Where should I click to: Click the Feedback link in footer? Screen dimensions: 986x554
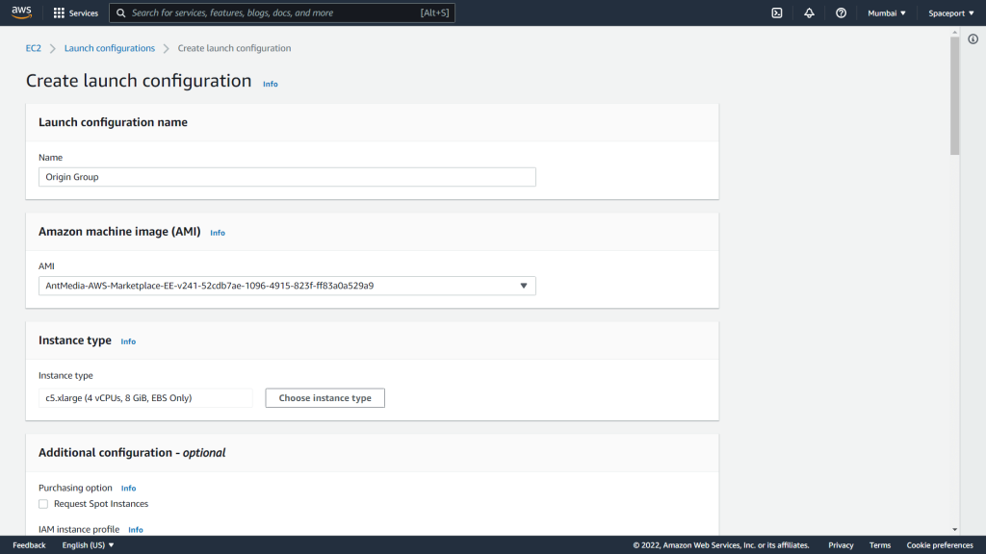click(29, 545)
